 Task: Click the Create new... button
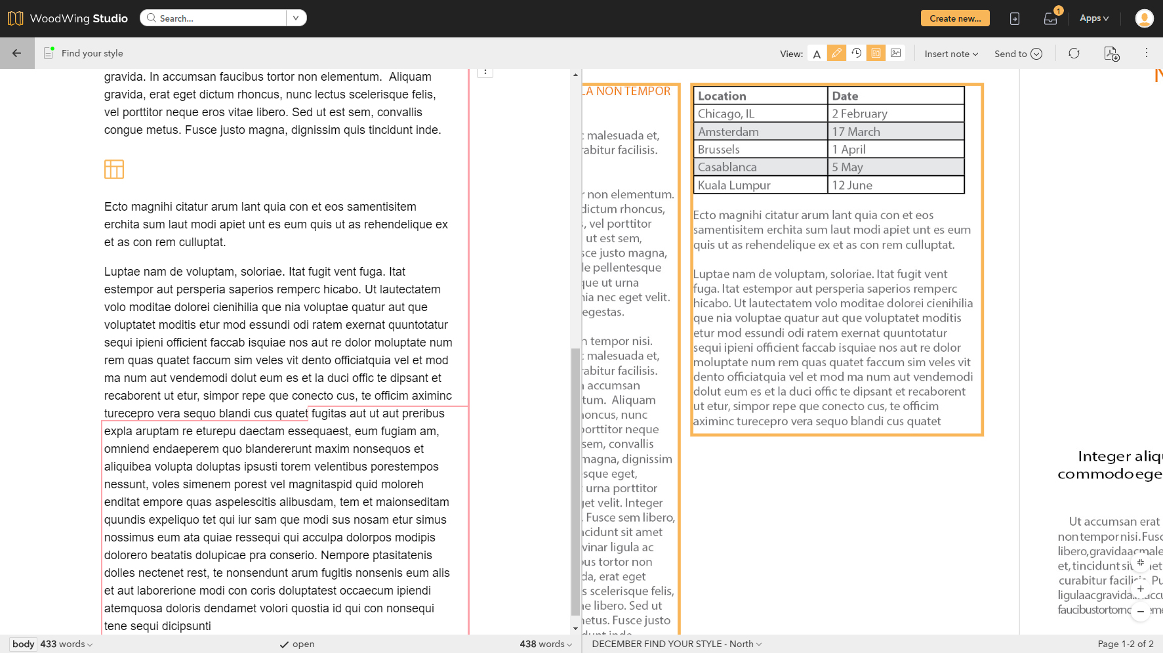[955, 18]
